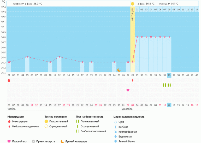
Task: Click the phase 2 day 01 header cell
Action: coord(137,10)
